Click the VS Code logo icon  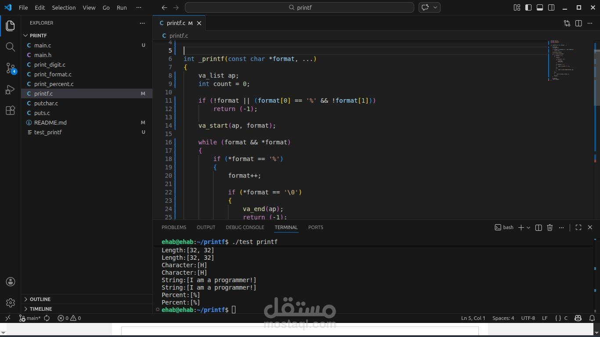coord(8,7)
